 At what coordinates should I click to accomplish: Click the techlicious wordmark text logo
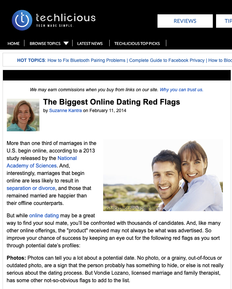66,18
